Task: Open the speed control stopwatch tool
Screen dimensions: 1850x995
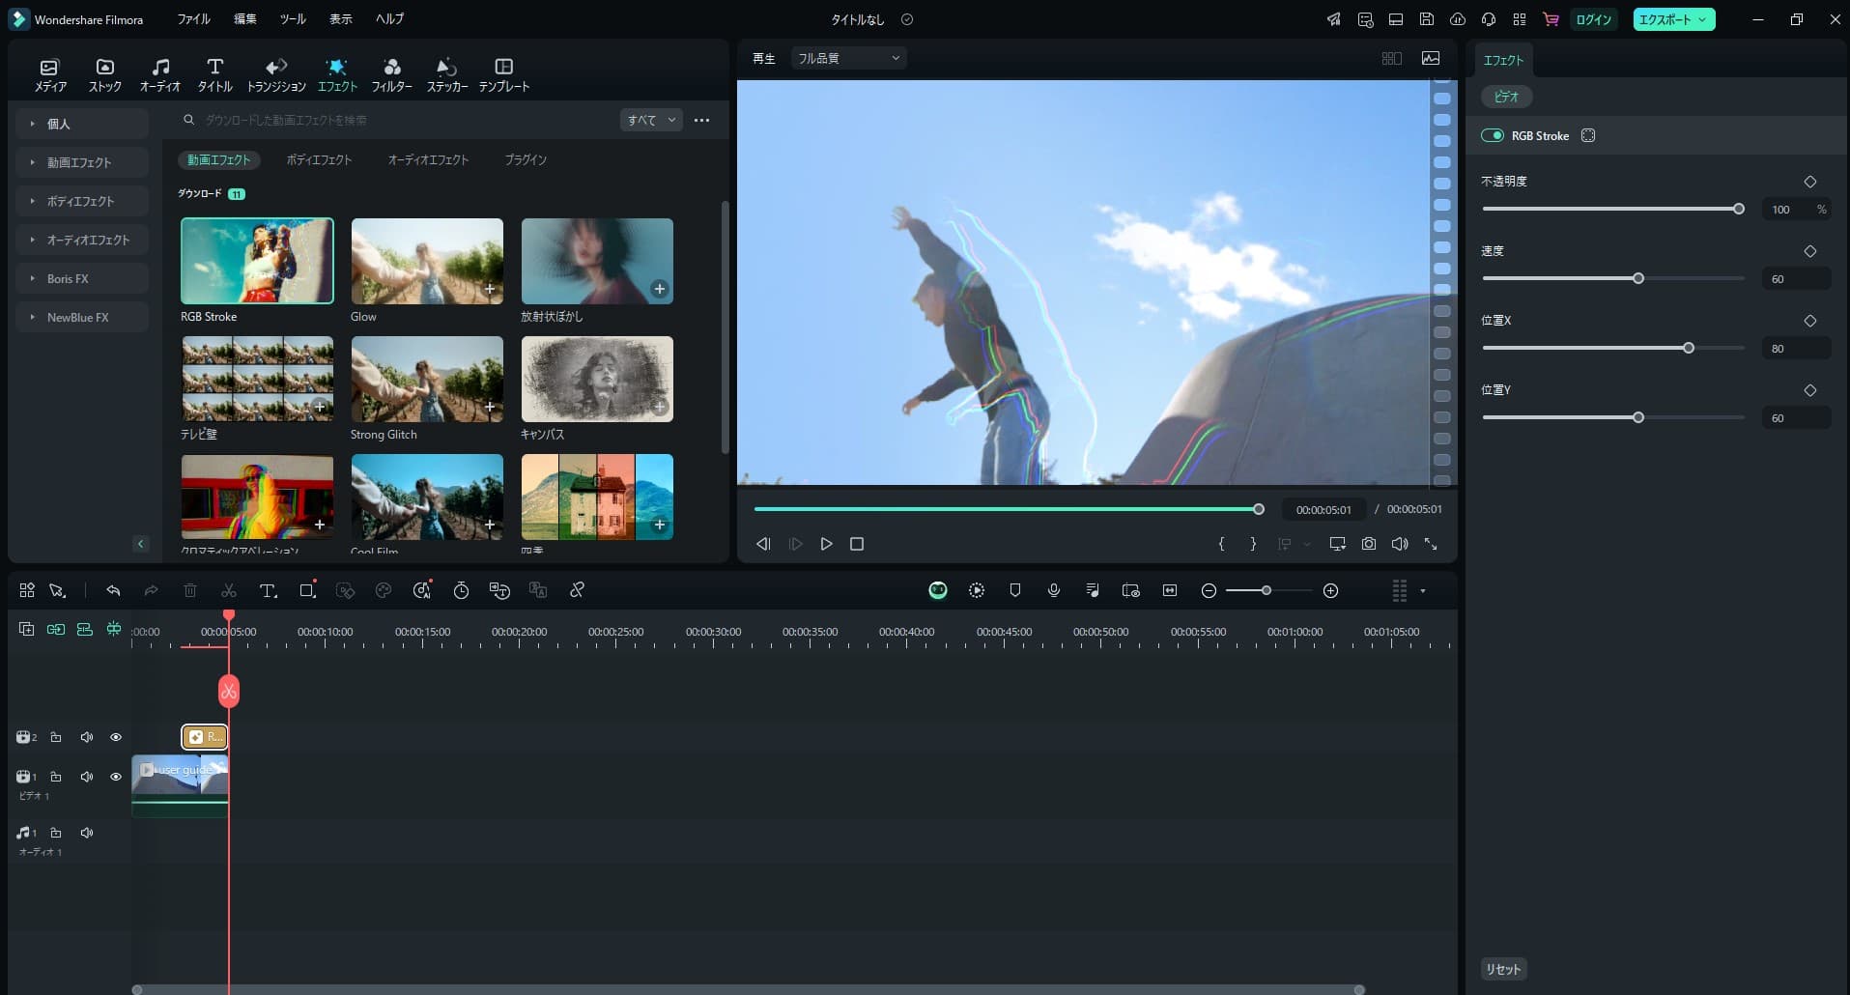Action: 462,590
